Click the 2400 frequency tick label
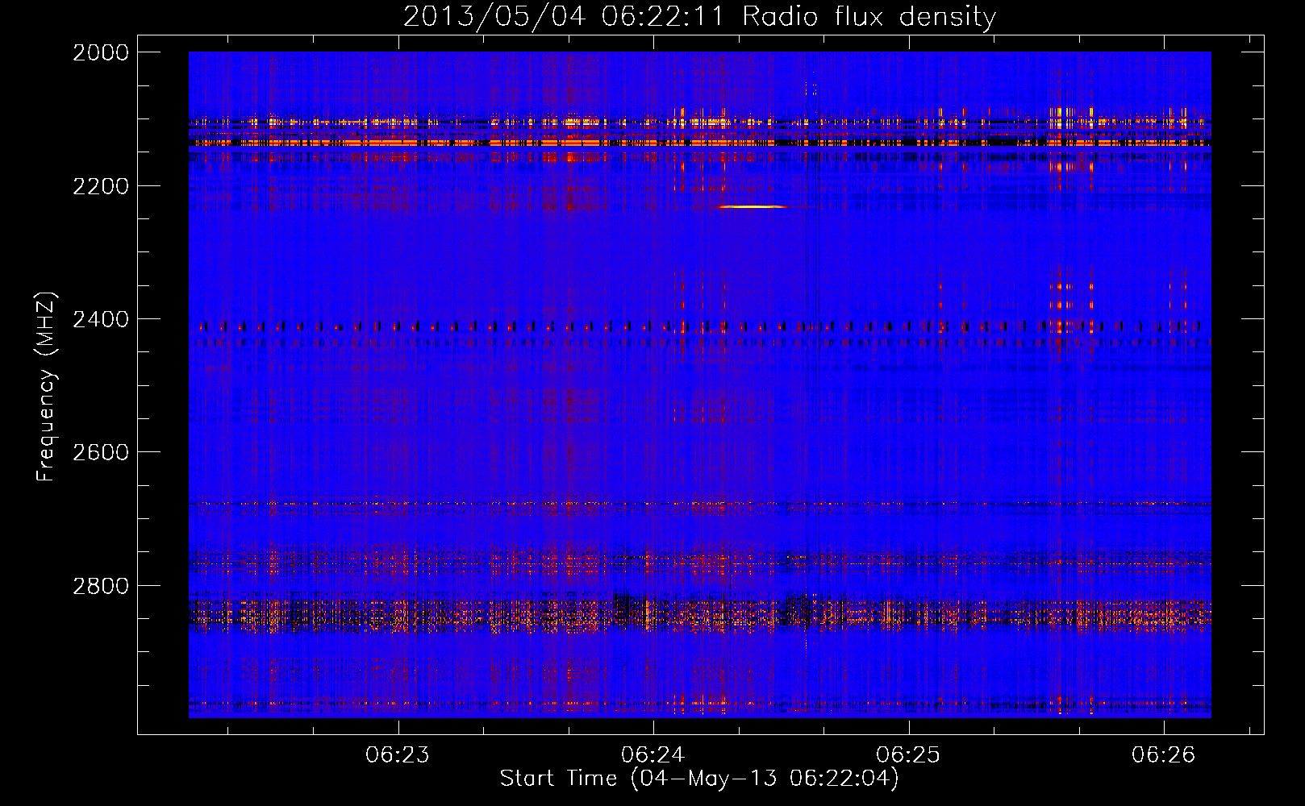Viewport: 1305px width, 806px height. pyautogui.click(x=101, y=319)
